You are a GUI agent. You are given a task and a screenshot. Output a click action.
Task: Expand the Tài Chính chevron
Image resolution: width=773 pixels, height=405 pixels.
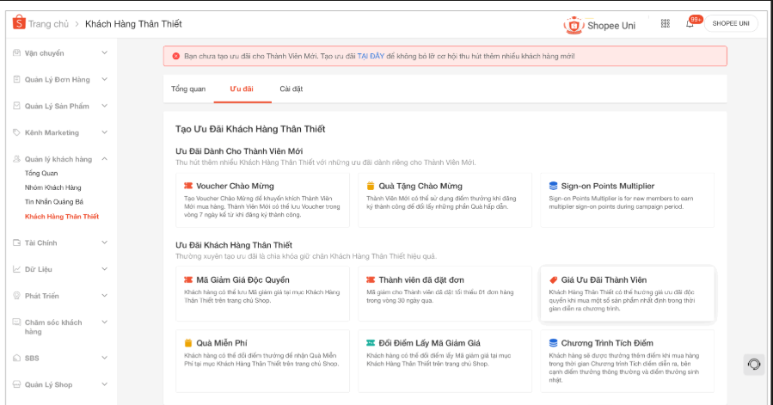tap(105, 242)
